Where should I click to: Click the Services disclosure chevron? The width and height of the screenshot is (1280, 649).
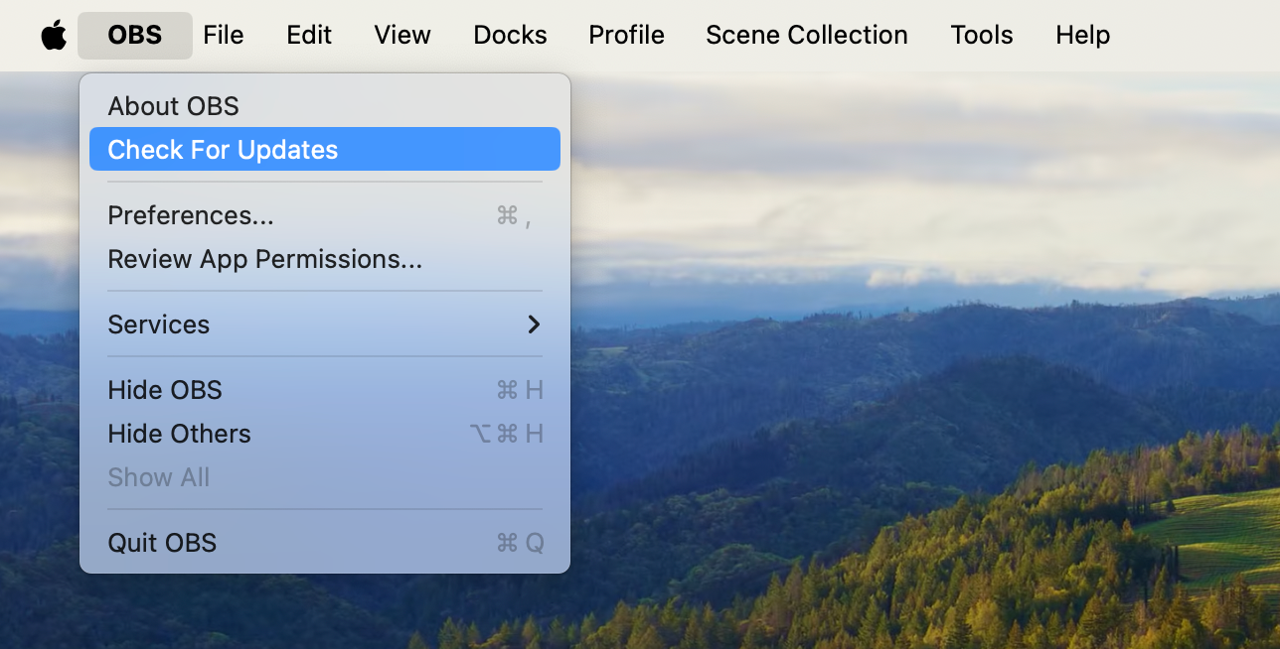pyautogui.click(x=534, y=324)
